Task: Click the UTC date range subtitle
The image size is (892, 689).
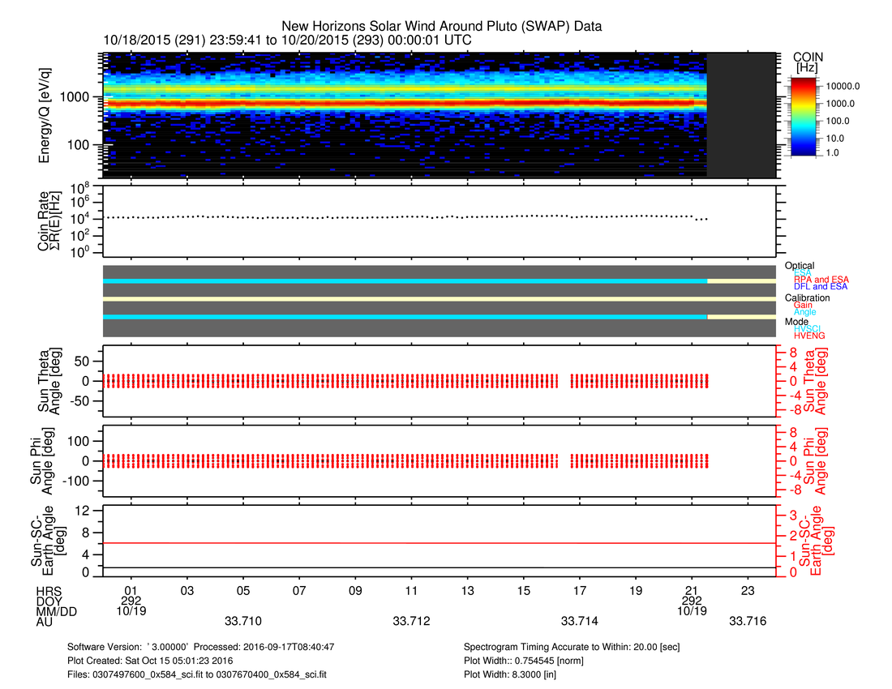Action: click(288, 40)
